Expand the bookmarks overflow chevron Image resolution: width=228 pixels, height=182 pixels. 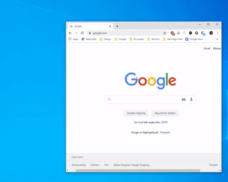[217, 39]
